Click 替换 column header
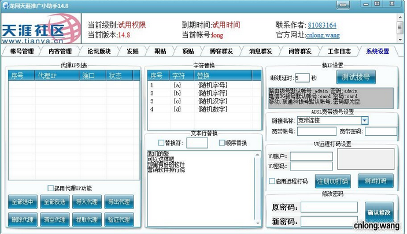 pyautogui.click(x=223, y=76)
